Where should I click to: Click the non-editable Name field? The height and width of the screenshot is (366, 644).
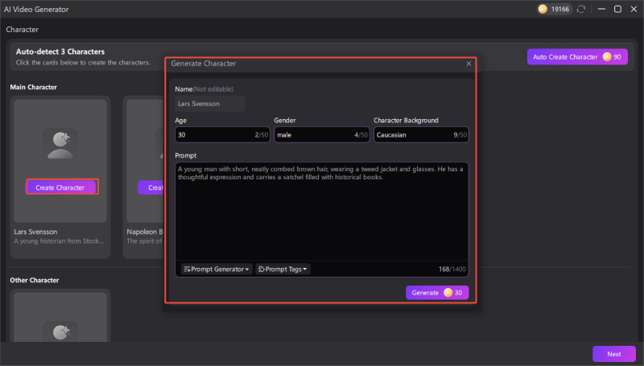tap(210, 104)
